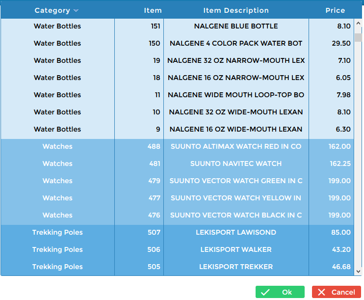Click the vertical scrollbar thumb

point(358,37)
